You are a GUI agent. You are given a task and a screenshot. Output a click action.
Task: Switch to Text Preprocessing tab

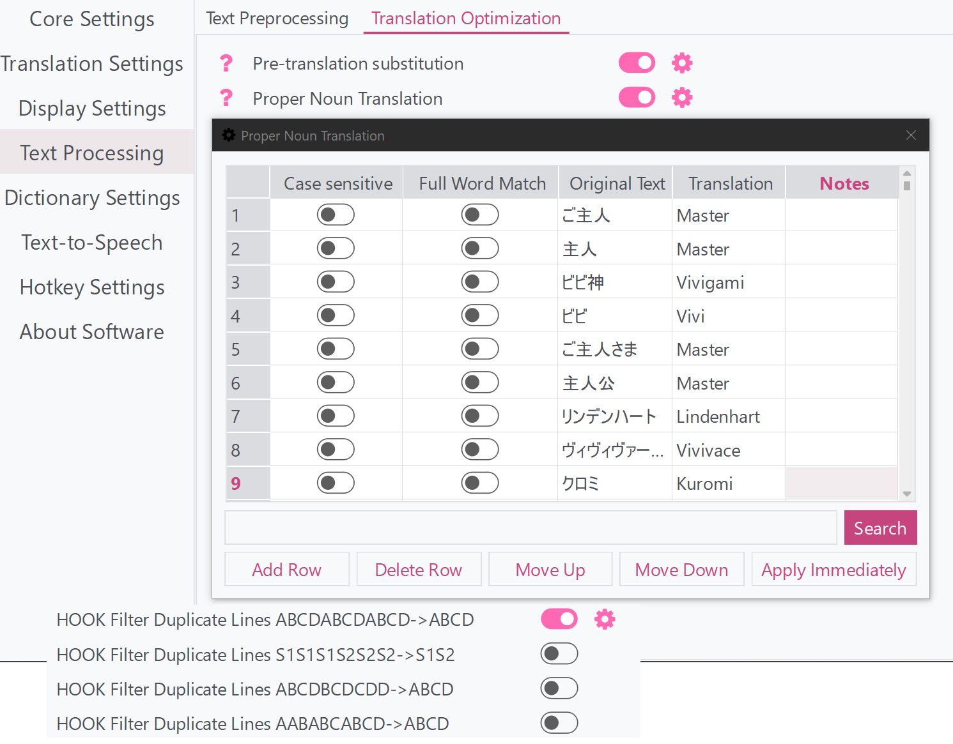coord(277,19)
